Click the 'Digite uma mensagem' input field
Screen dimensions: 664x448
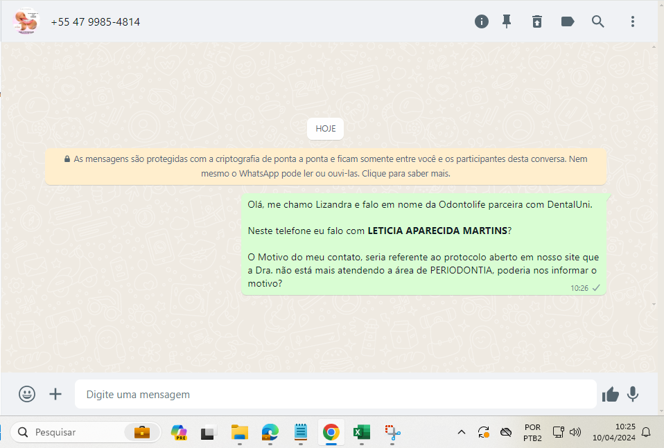click(x=335, y=394)
